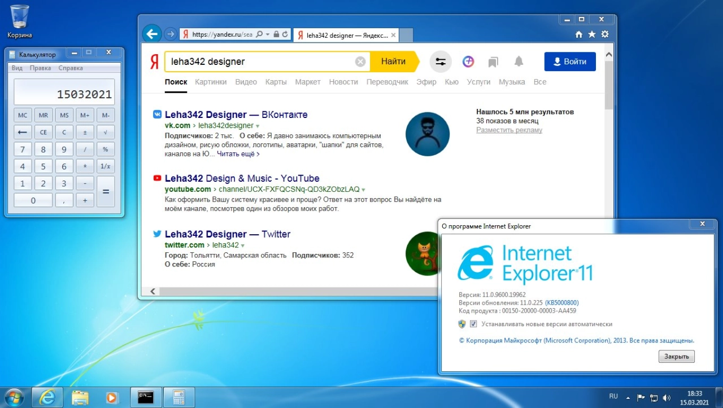Open Windows Media Player taskbar icon
The width and height of the screenshot is (723, 408).
click(x=111, y=397)
